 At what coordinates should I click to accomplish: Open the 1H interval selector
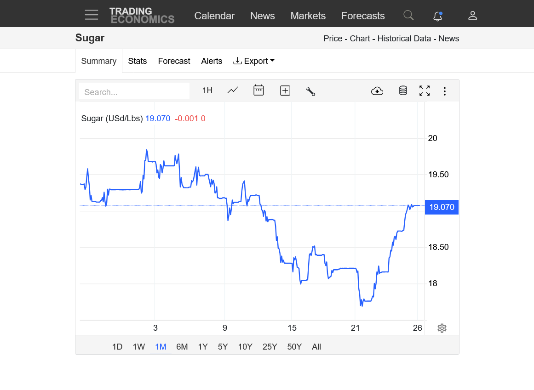[207, 90]
